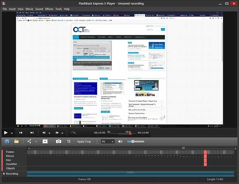Jump to the start of the recording
The width and height of the screenshot is (239, 184).
coord(21,133)
